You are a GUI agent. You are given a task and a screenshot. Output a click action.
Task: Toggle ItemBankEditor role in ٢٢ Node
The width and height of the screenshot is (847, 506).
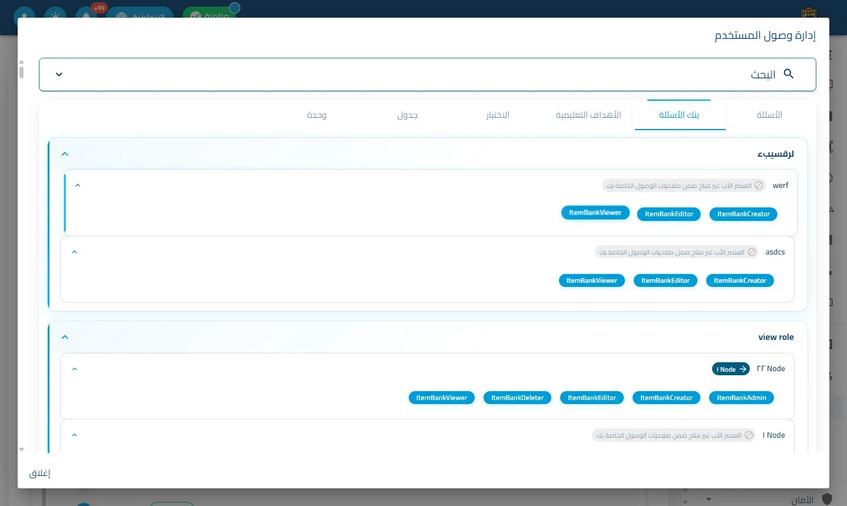592,398
